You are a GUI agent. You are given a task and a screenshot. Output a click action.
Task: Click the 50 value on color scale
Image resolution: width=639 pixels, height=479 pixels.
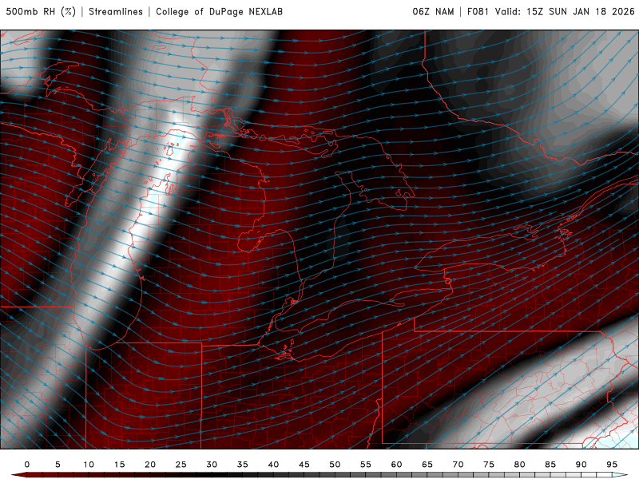(x=335, y=465)
